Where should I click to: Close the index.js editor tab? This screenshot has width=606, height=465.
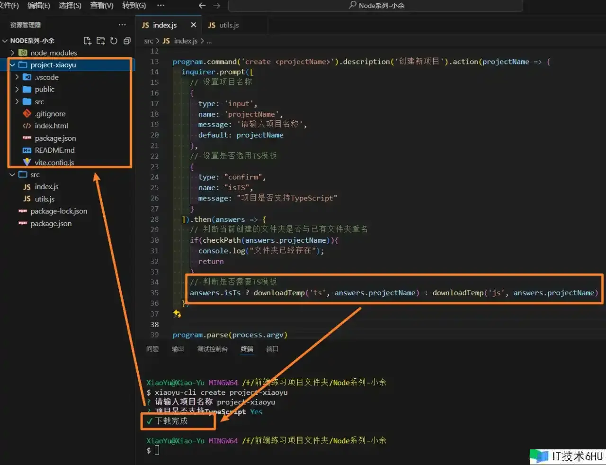coord(193,25)
